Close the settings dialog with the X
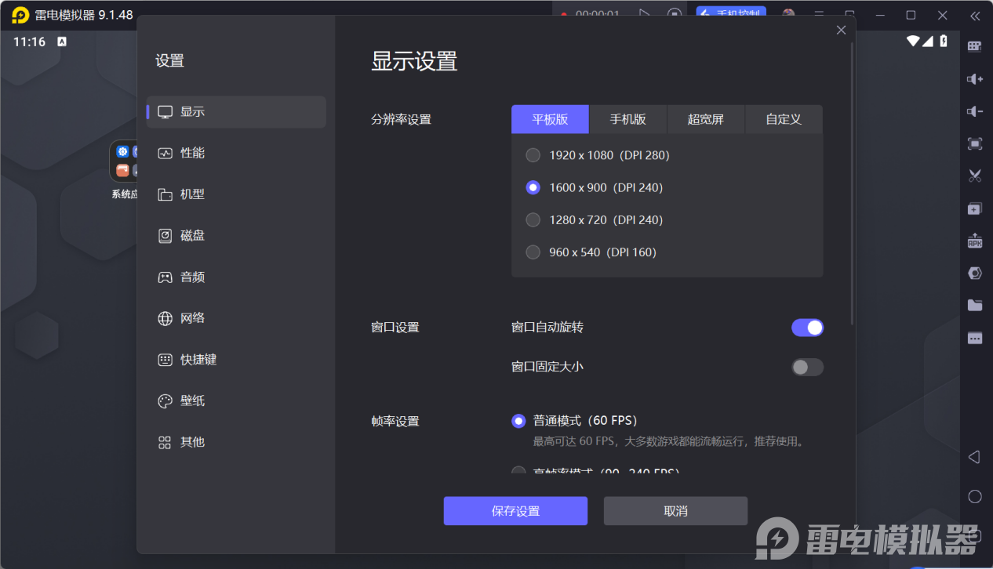Image resolution: width=993 pixels, height=569 pixels. [x=841, y=30]
